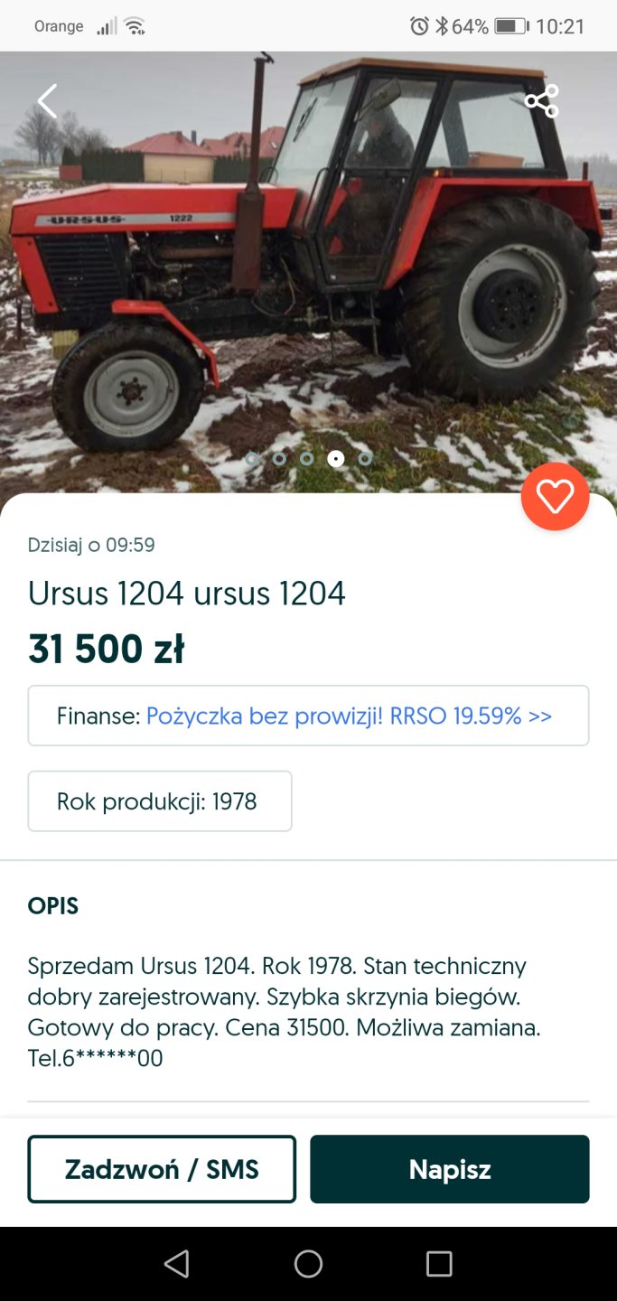This screenshot has width=617, height=1301.
Task: Tap the back arrow over the photo
Action: [47, 101]
